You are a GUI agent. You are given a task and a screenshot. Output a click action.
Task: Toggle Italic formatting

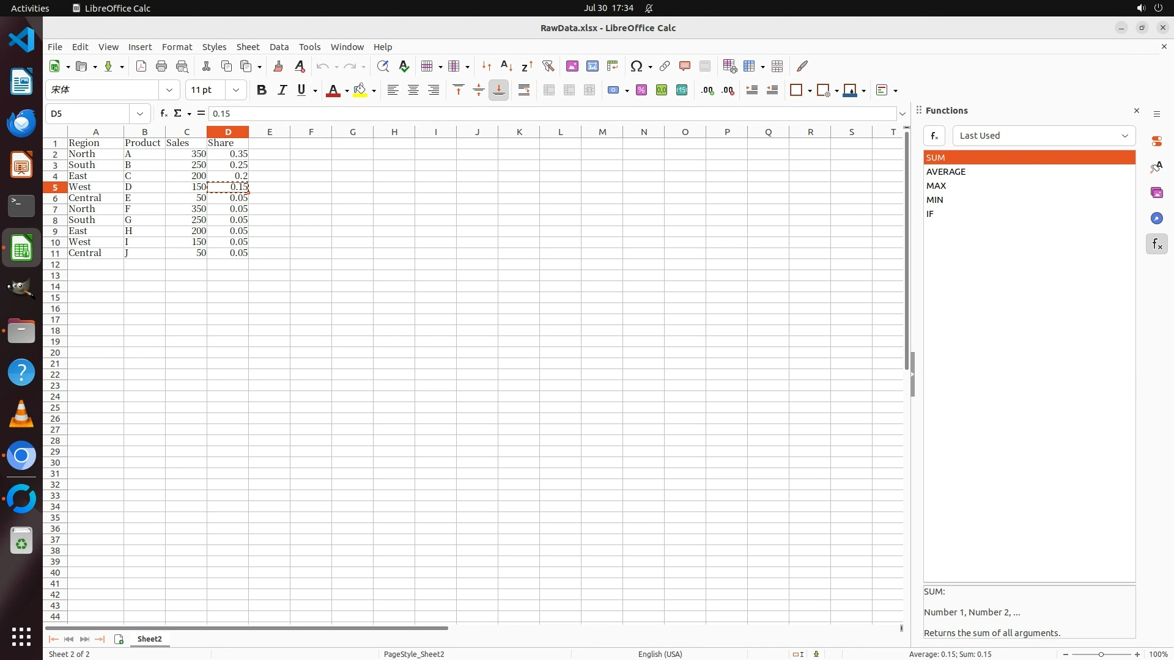click(282, 90)
